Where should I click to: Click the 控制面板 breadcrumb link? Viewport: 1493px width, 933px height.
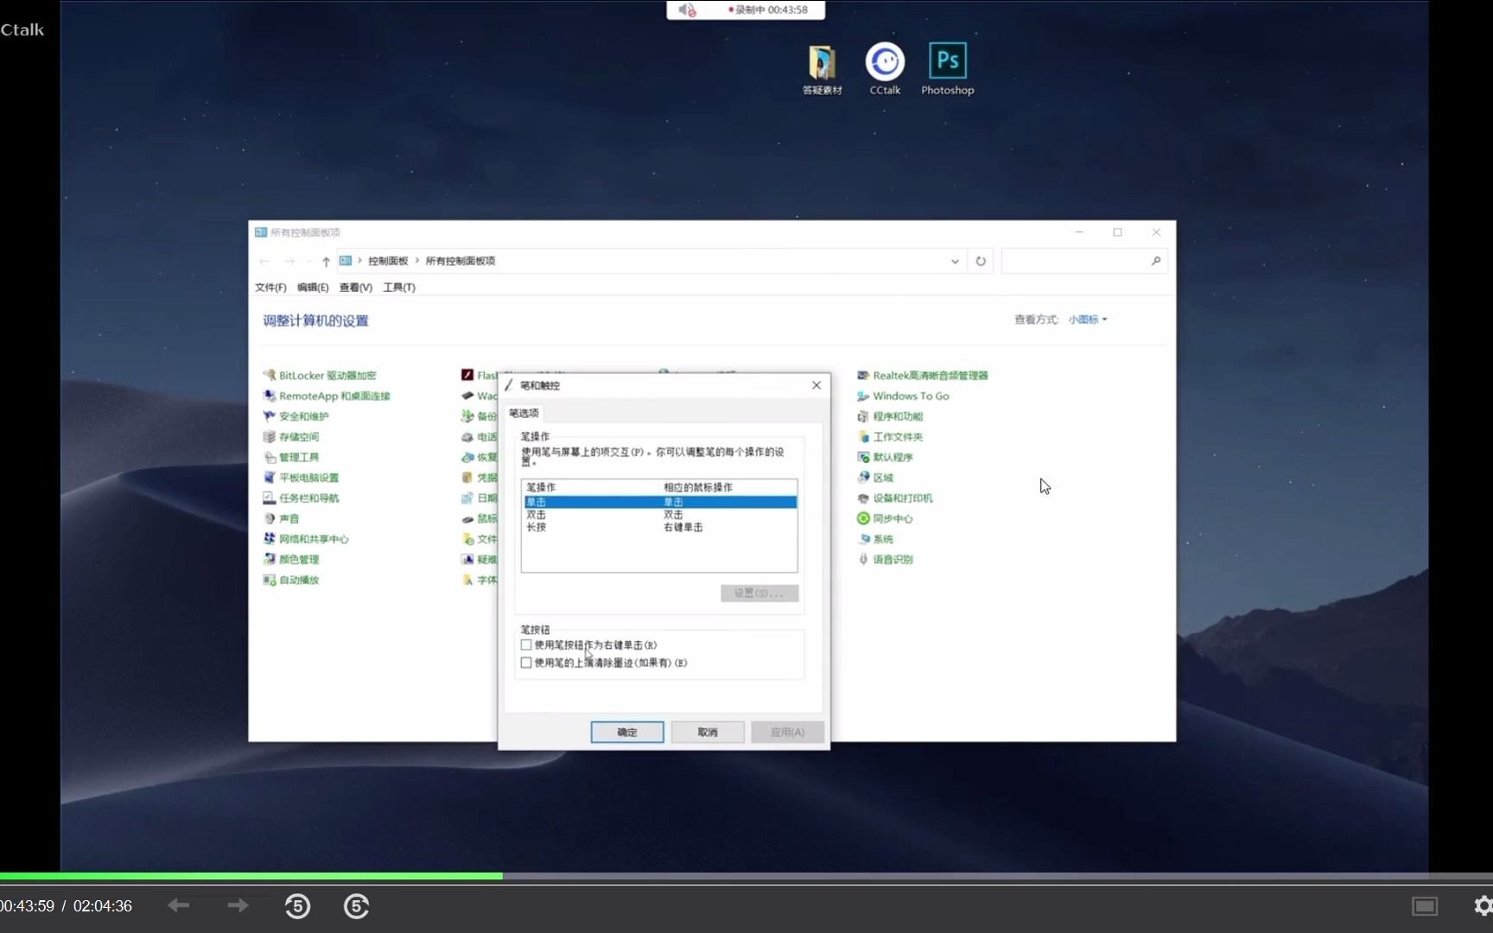(x=388, y=261)
